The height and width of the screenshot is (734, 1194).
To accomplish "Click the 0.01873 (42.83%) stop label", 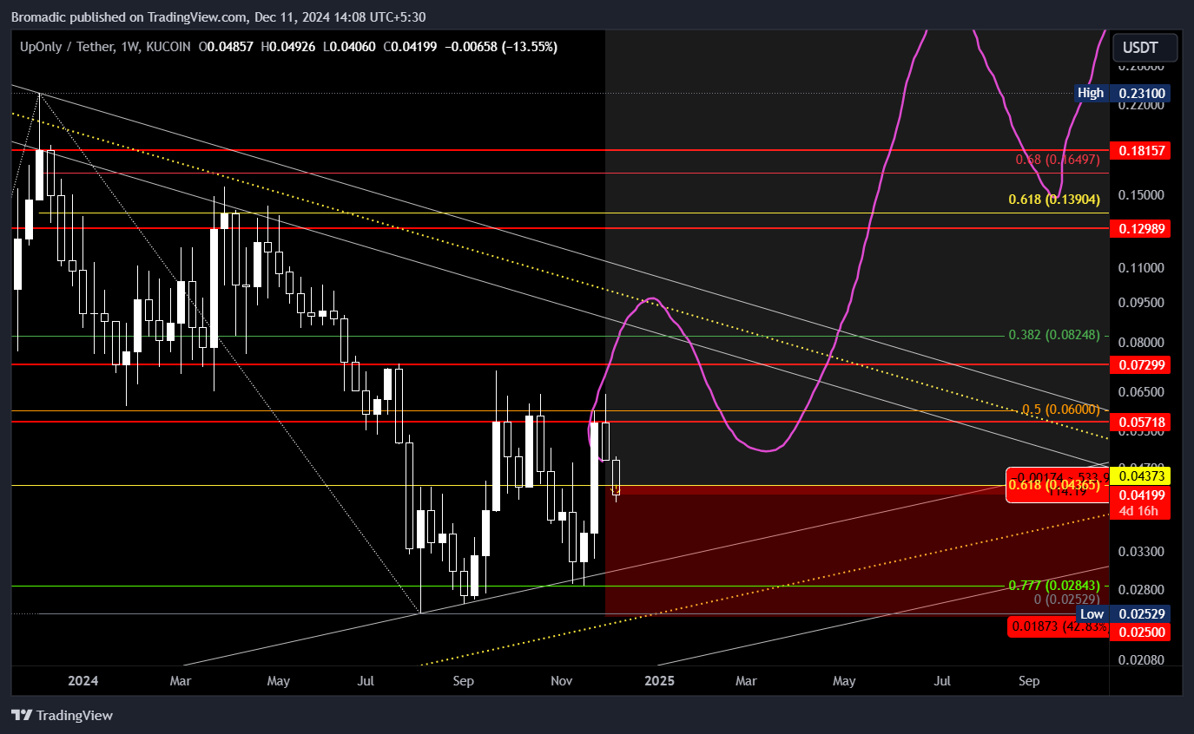I will [x=1059, y=626].
